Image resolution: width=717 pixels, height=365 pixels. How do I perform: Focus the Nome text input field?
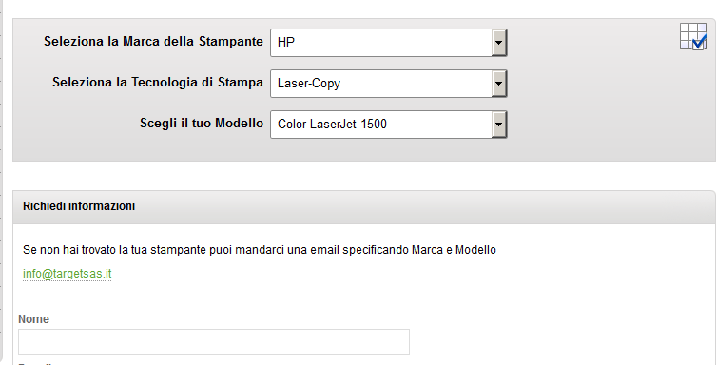point(214,341)
